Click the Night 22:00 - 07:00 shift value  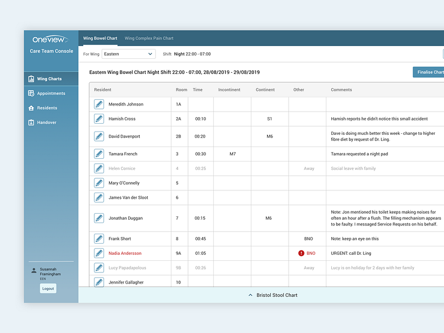tap(192, 54)
